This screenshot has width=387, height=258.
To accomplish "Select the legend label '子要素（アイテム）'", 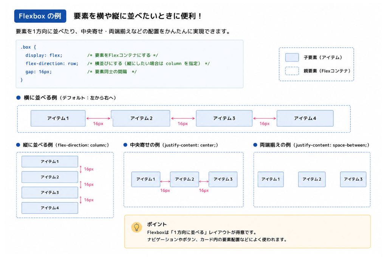I will point(323,57).
